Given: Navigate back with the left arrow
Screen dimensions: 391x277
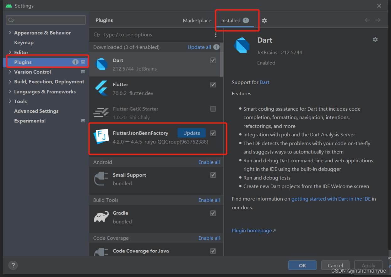Looking at the screenshot, I should (367, 20).
